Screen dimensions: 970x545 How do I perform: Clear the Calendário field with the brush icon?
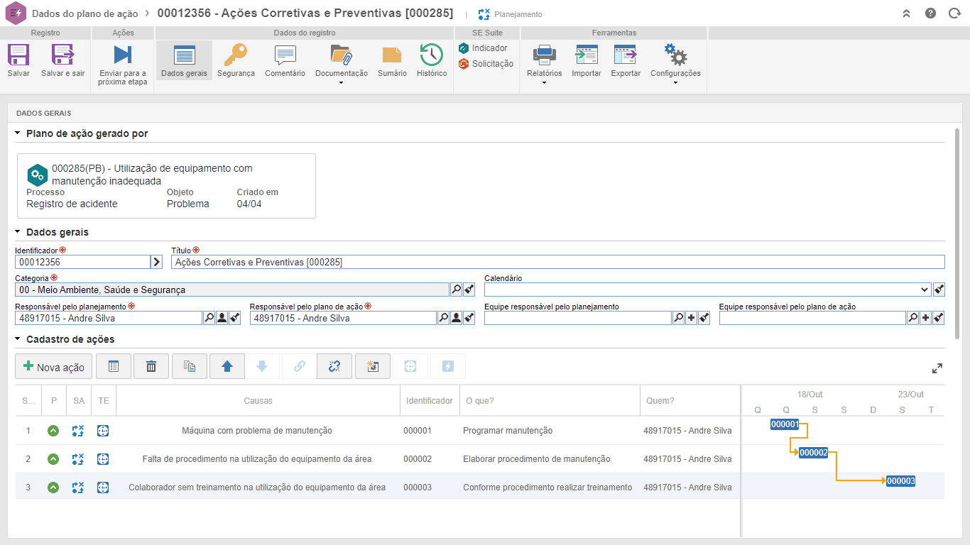tap(939, 290)
